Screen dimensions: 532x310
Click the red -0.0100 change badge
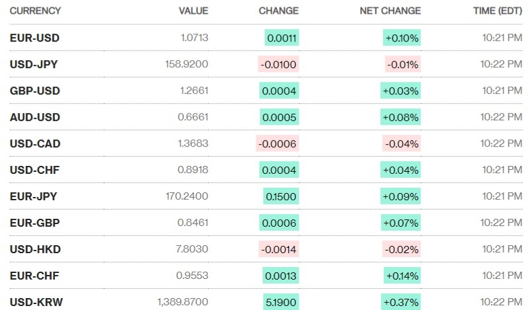(279, 64)
